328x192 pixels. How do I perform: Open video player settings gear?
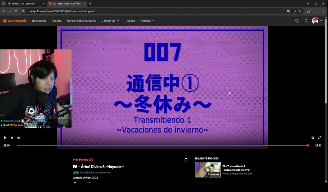coord(313,138)
